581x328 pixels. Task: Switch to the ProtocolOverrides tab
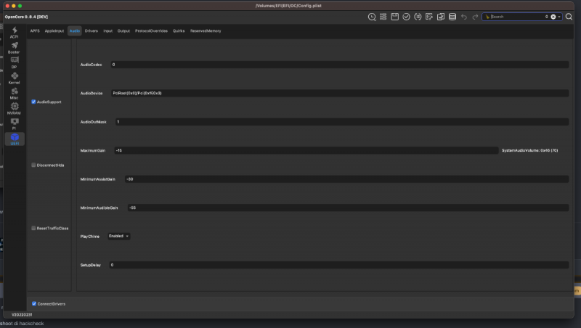click(151, 30)
